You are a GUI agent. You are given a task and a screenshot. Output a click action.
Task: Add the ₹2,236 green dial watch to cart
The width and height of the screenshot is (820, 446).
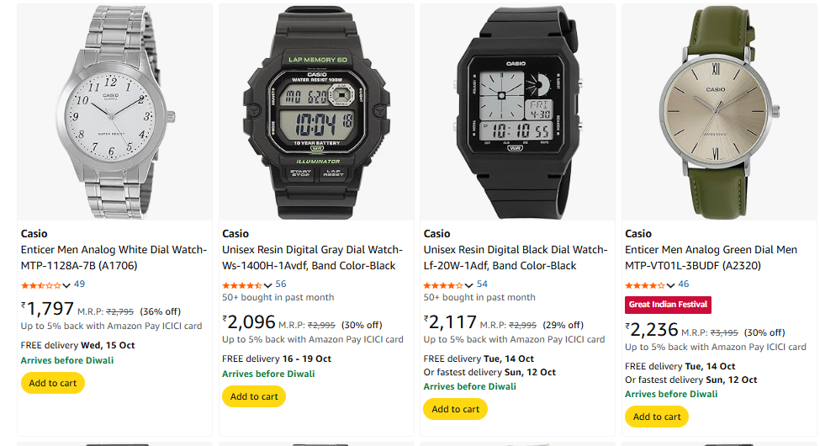[x=657, y=417]
